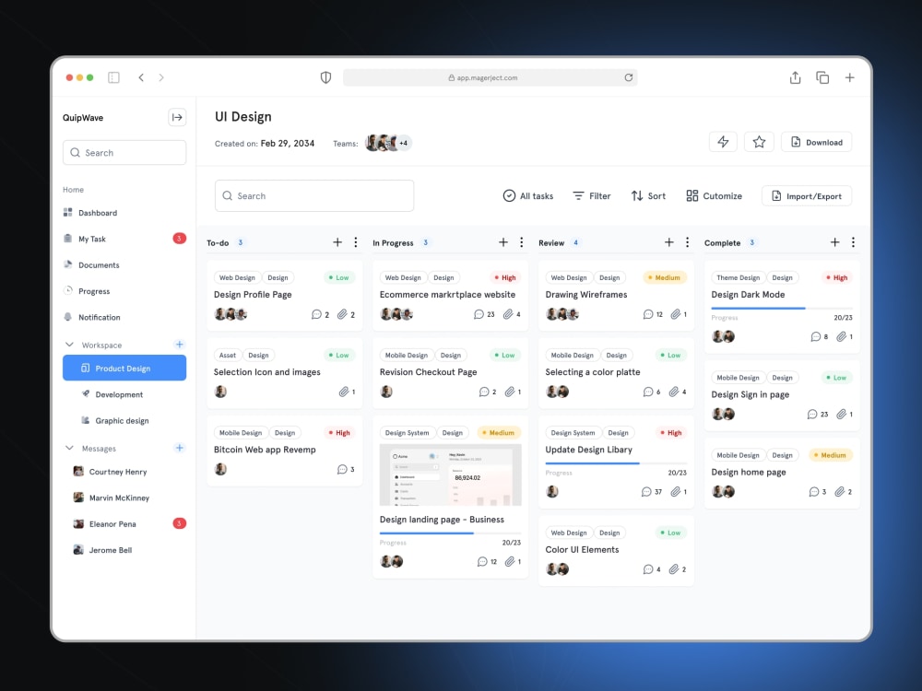
Task: Open Review column options menu
Action: click(x=688, y=242)
